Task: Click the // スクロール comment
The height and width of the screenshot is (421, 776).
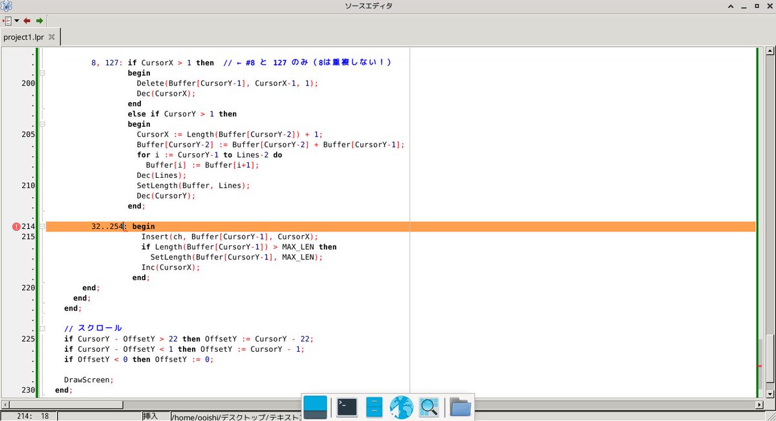Action: pyautogui.click(x=92, y=329)
